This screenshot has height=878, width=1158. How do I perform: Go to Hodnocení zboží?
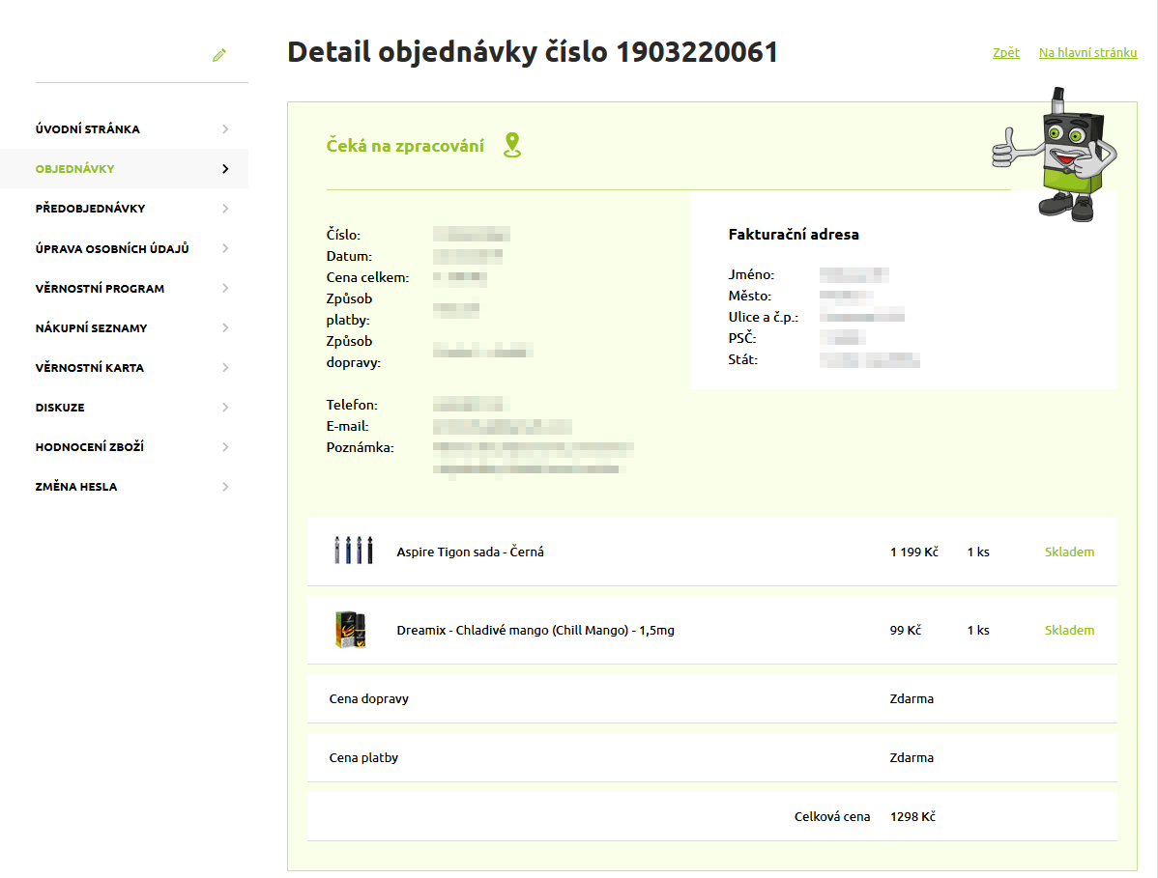pos(90,447)
